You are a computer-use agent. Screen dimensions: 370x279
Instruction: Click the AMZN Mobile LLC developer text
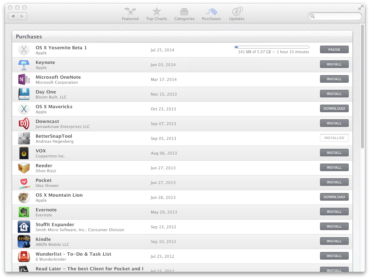point(53,244)
